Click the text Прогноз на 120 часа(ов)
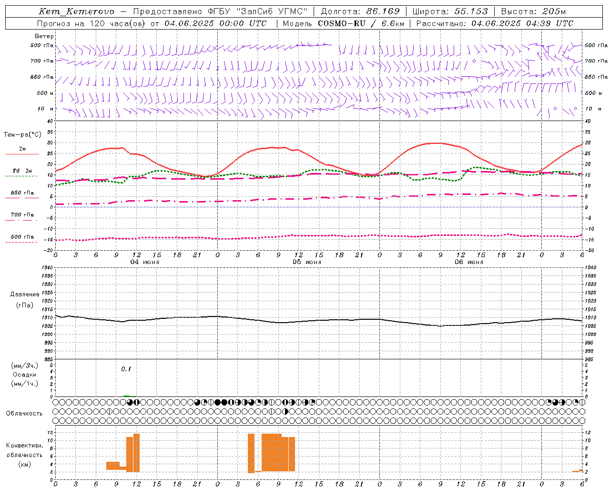 [92, 23]
